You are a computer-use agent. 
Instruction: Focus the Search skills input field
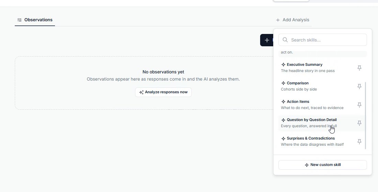click(x=323, y=40)
